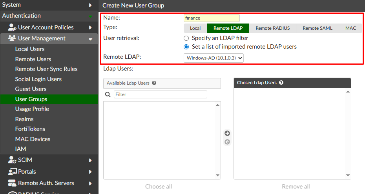Expand User Account Policies arrow
The width and height of the screenshot is (365, 194).
pos(90,27)
